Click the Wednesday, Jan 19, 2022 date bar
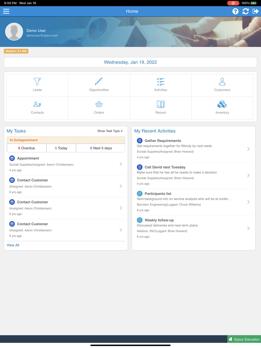 (130, 62)
